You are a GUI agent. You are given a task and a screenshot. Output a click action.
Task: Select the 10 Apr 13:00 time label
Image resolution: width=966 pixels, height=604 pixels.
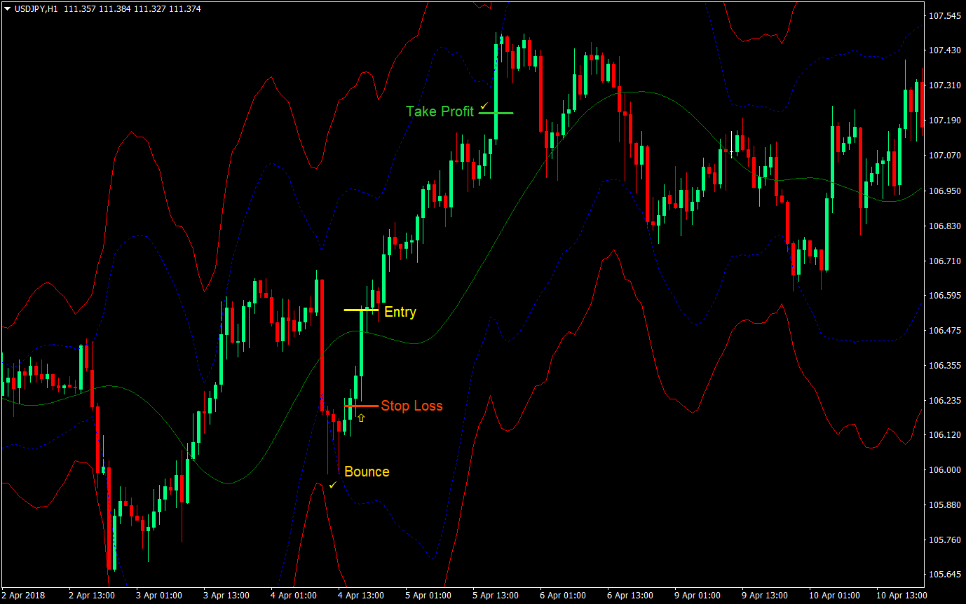click(900, 596)
